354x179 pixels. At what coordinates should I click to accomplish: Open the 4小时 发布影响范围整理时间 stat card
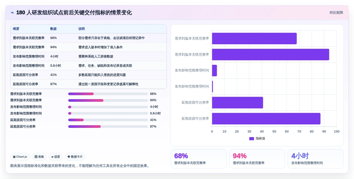pyautogui.click(x=316, y=159)
